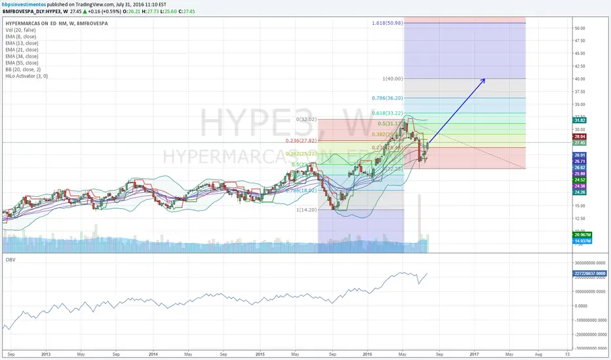Click the 2015 time axis label
The width and height of the screenshot is (611, 360).
260,355
